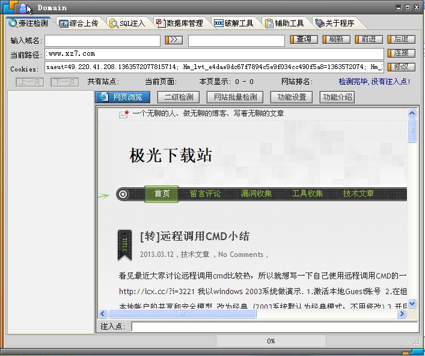This screenshot has width=425, height=356.
Task: Click the 修改 cookies button
Action: click(x=402, y=67)
